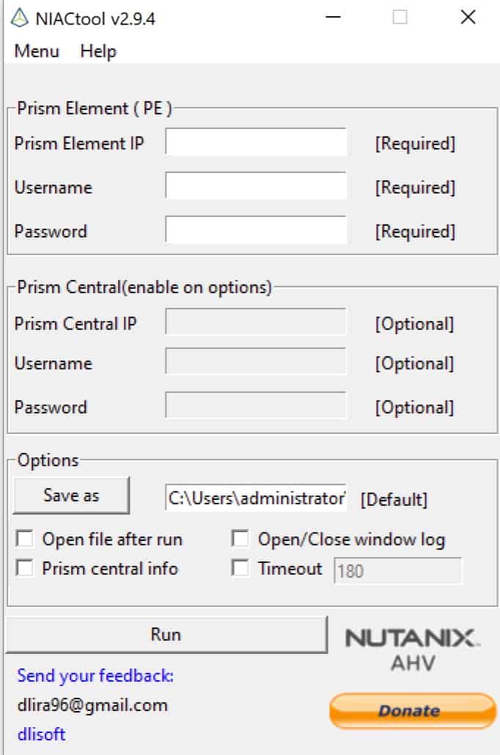Click the Prism Element Username field
Screen dimensions: 500x755
coord(256,186)
